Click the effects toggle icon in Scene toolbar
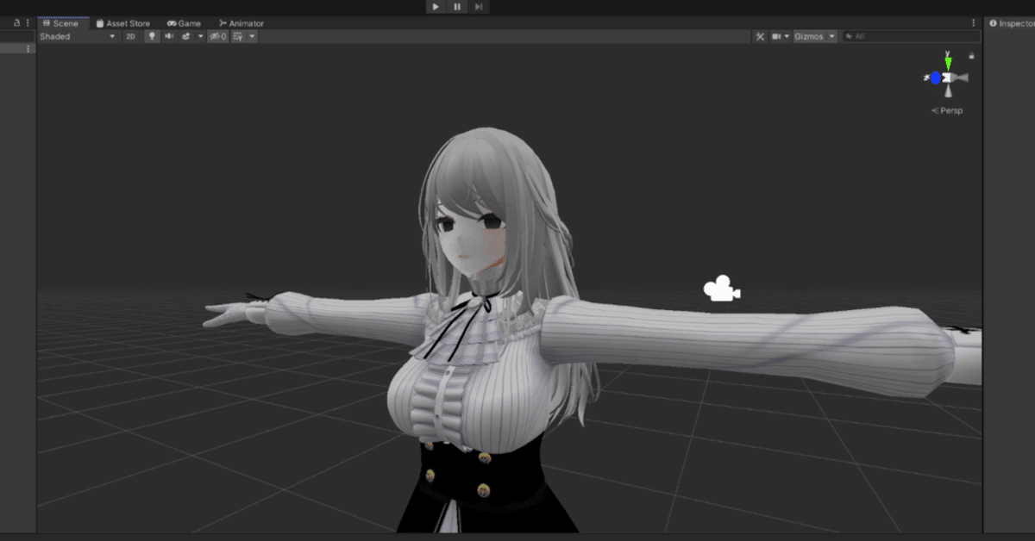The width and height of the screenshot is (1035, 541). point(185,36)
